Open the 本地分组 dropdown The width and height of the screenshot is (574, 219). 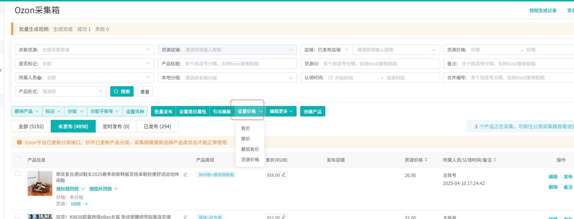point(228,78)
